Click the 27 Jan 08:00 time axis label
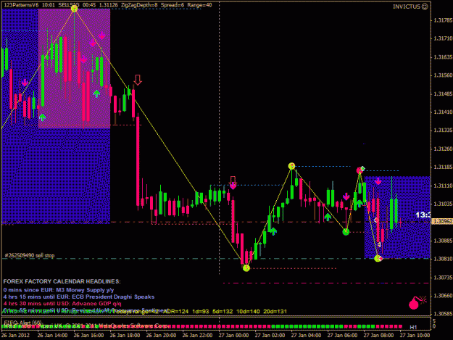The image size is (453, 340). (x=378, y=336)
